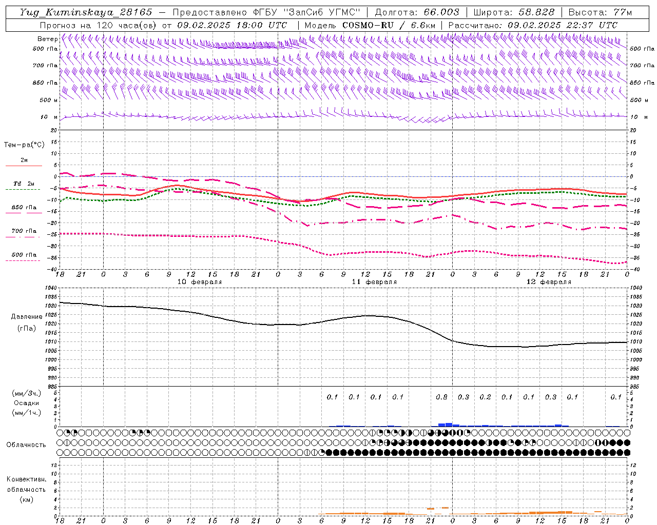This screenshot has width=657, height=525.
Task: Click the "Ветер" wind section label
Action: point(47,39)
